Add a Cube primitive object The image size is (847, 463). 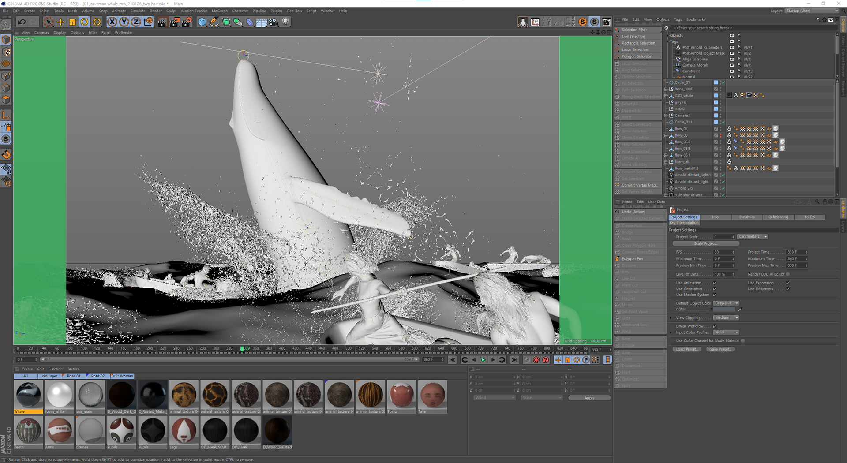pyautogui.click(x=202, y=22)
